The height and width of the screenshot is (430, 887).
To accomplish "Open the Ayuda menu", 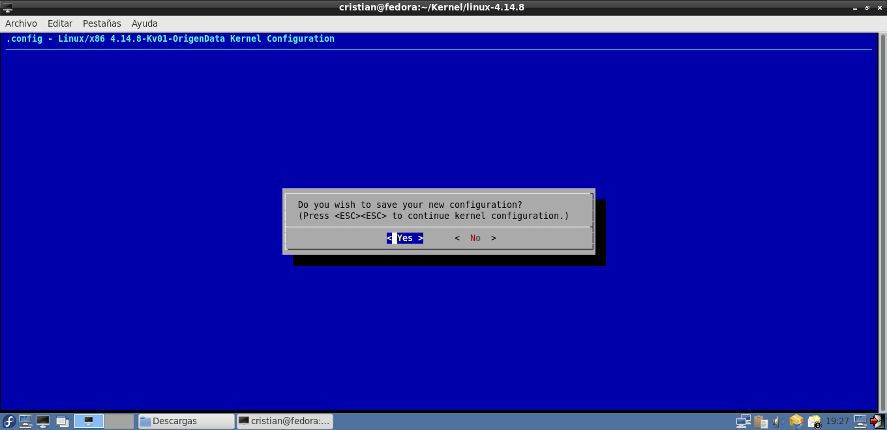I will [145, 23].
